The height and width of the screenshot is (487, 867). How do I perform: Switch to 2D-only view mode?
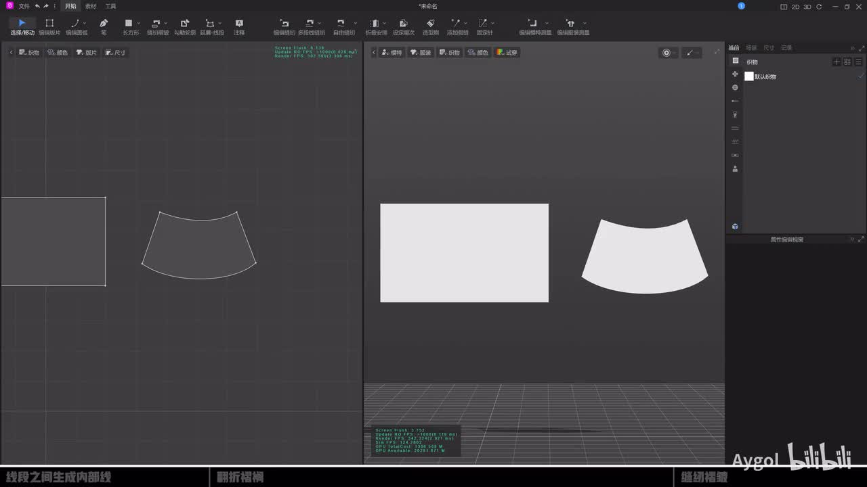[x=796, y=7]
